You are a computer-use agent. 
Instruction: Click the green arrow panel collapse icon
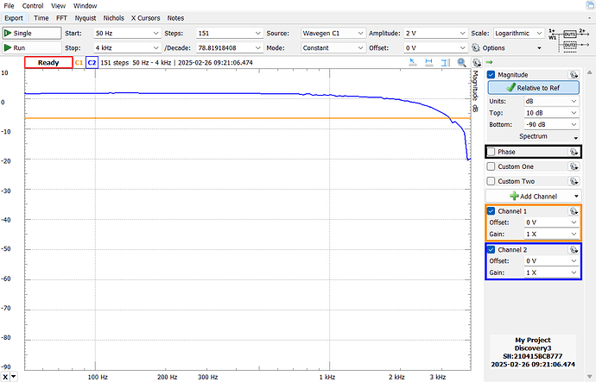coord(489,63)
